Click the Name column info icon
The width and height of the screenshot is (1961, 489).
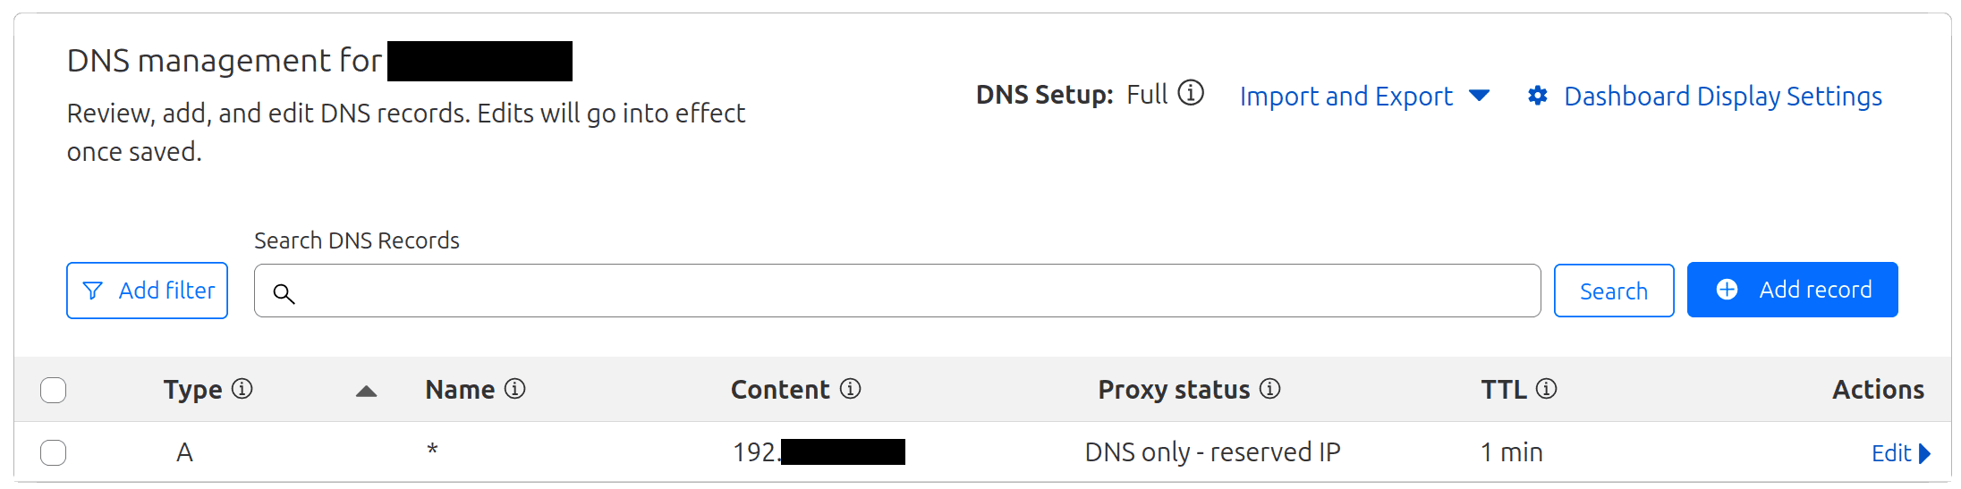click(x=515, y=389)
